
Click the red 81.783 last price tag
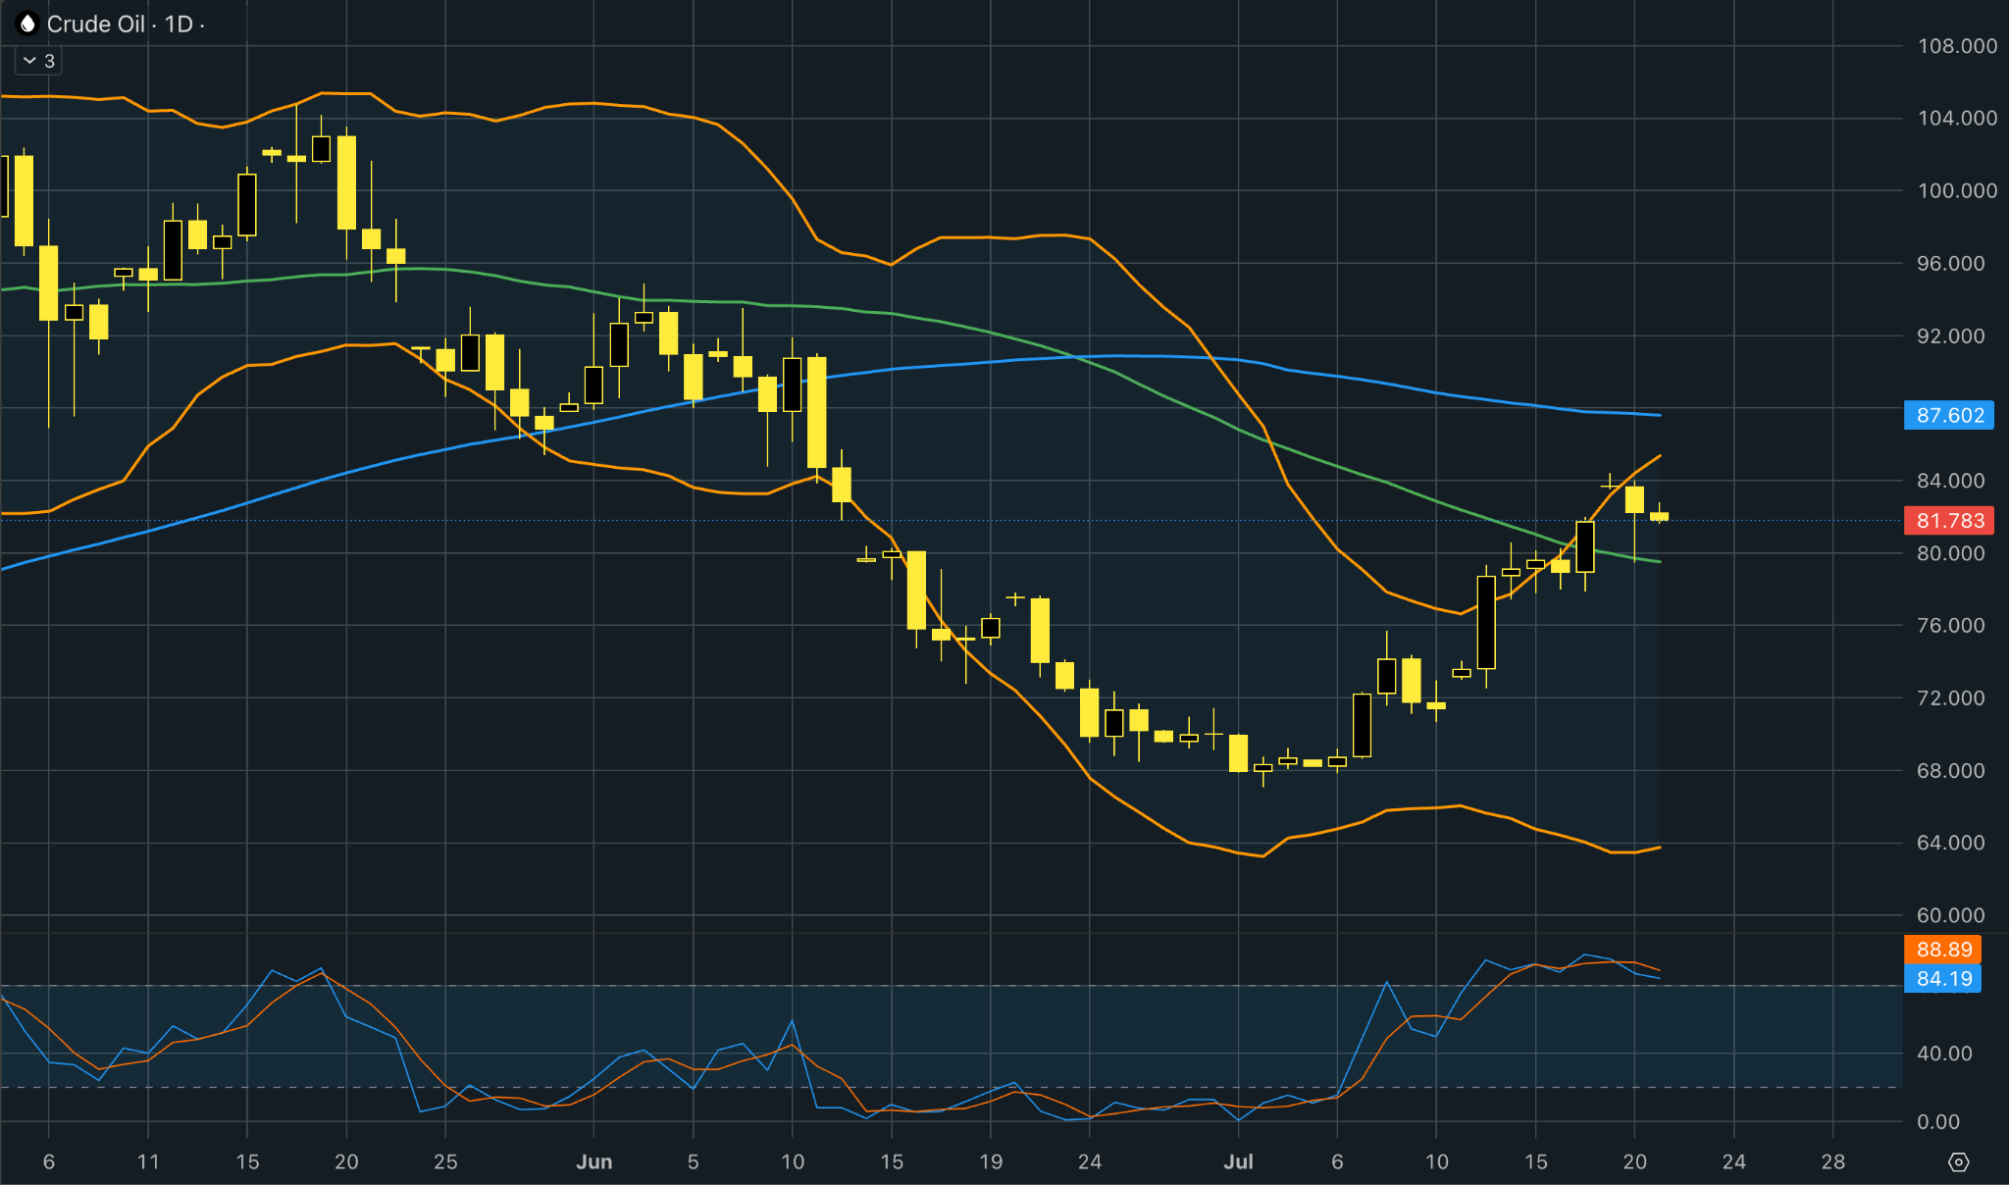click(x=1949, y=521)
